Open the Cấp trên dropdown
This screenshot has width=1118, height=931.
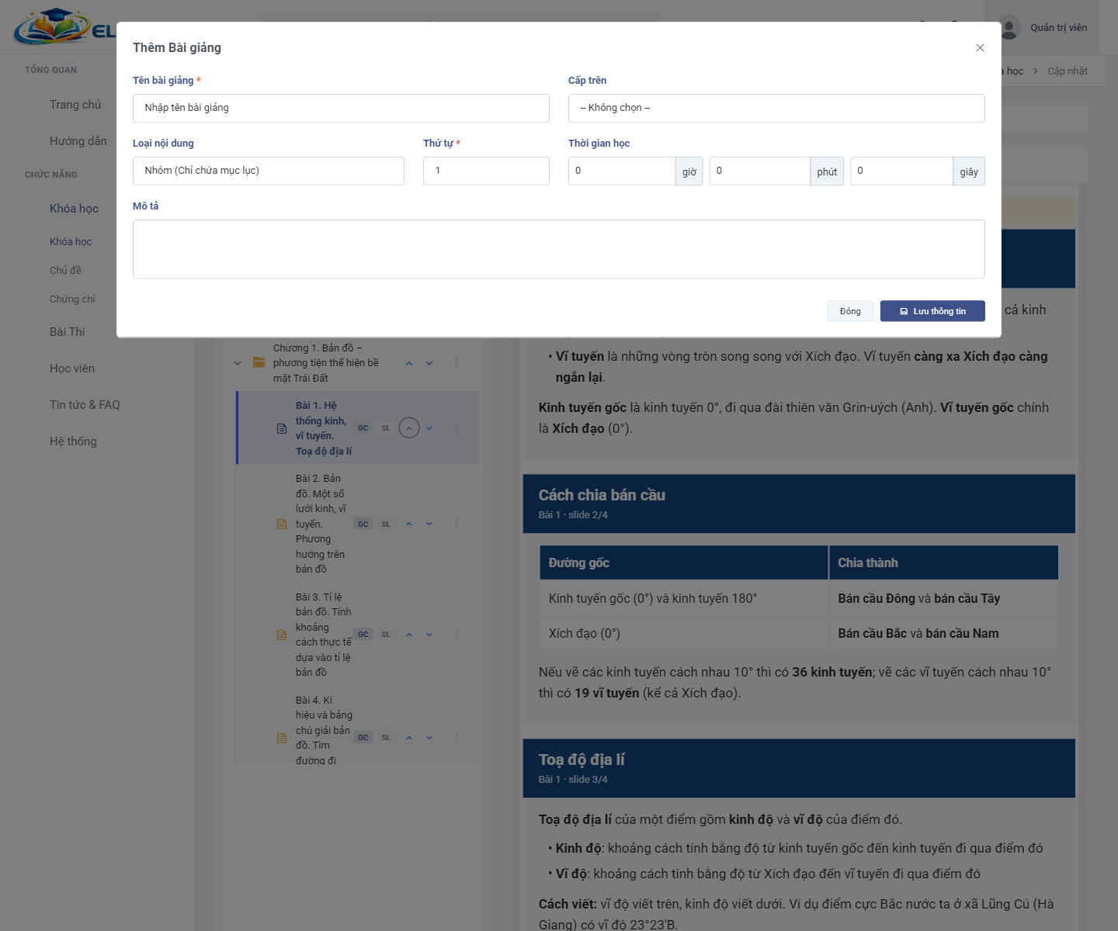pyautogui.click(x=776, y=108)
